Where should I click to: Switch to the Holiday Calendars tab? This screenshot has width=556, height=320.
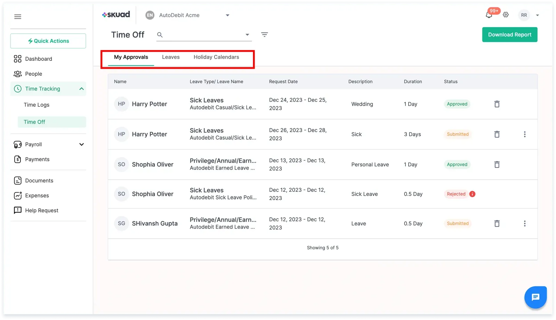click(x=216, y=57)
